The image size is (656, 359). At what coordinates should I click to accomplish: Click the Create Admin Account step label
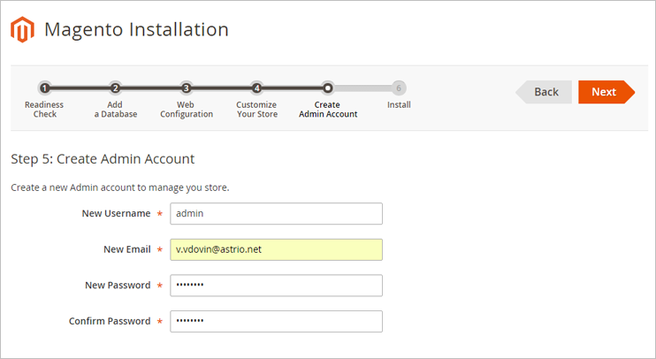point(328,110)
